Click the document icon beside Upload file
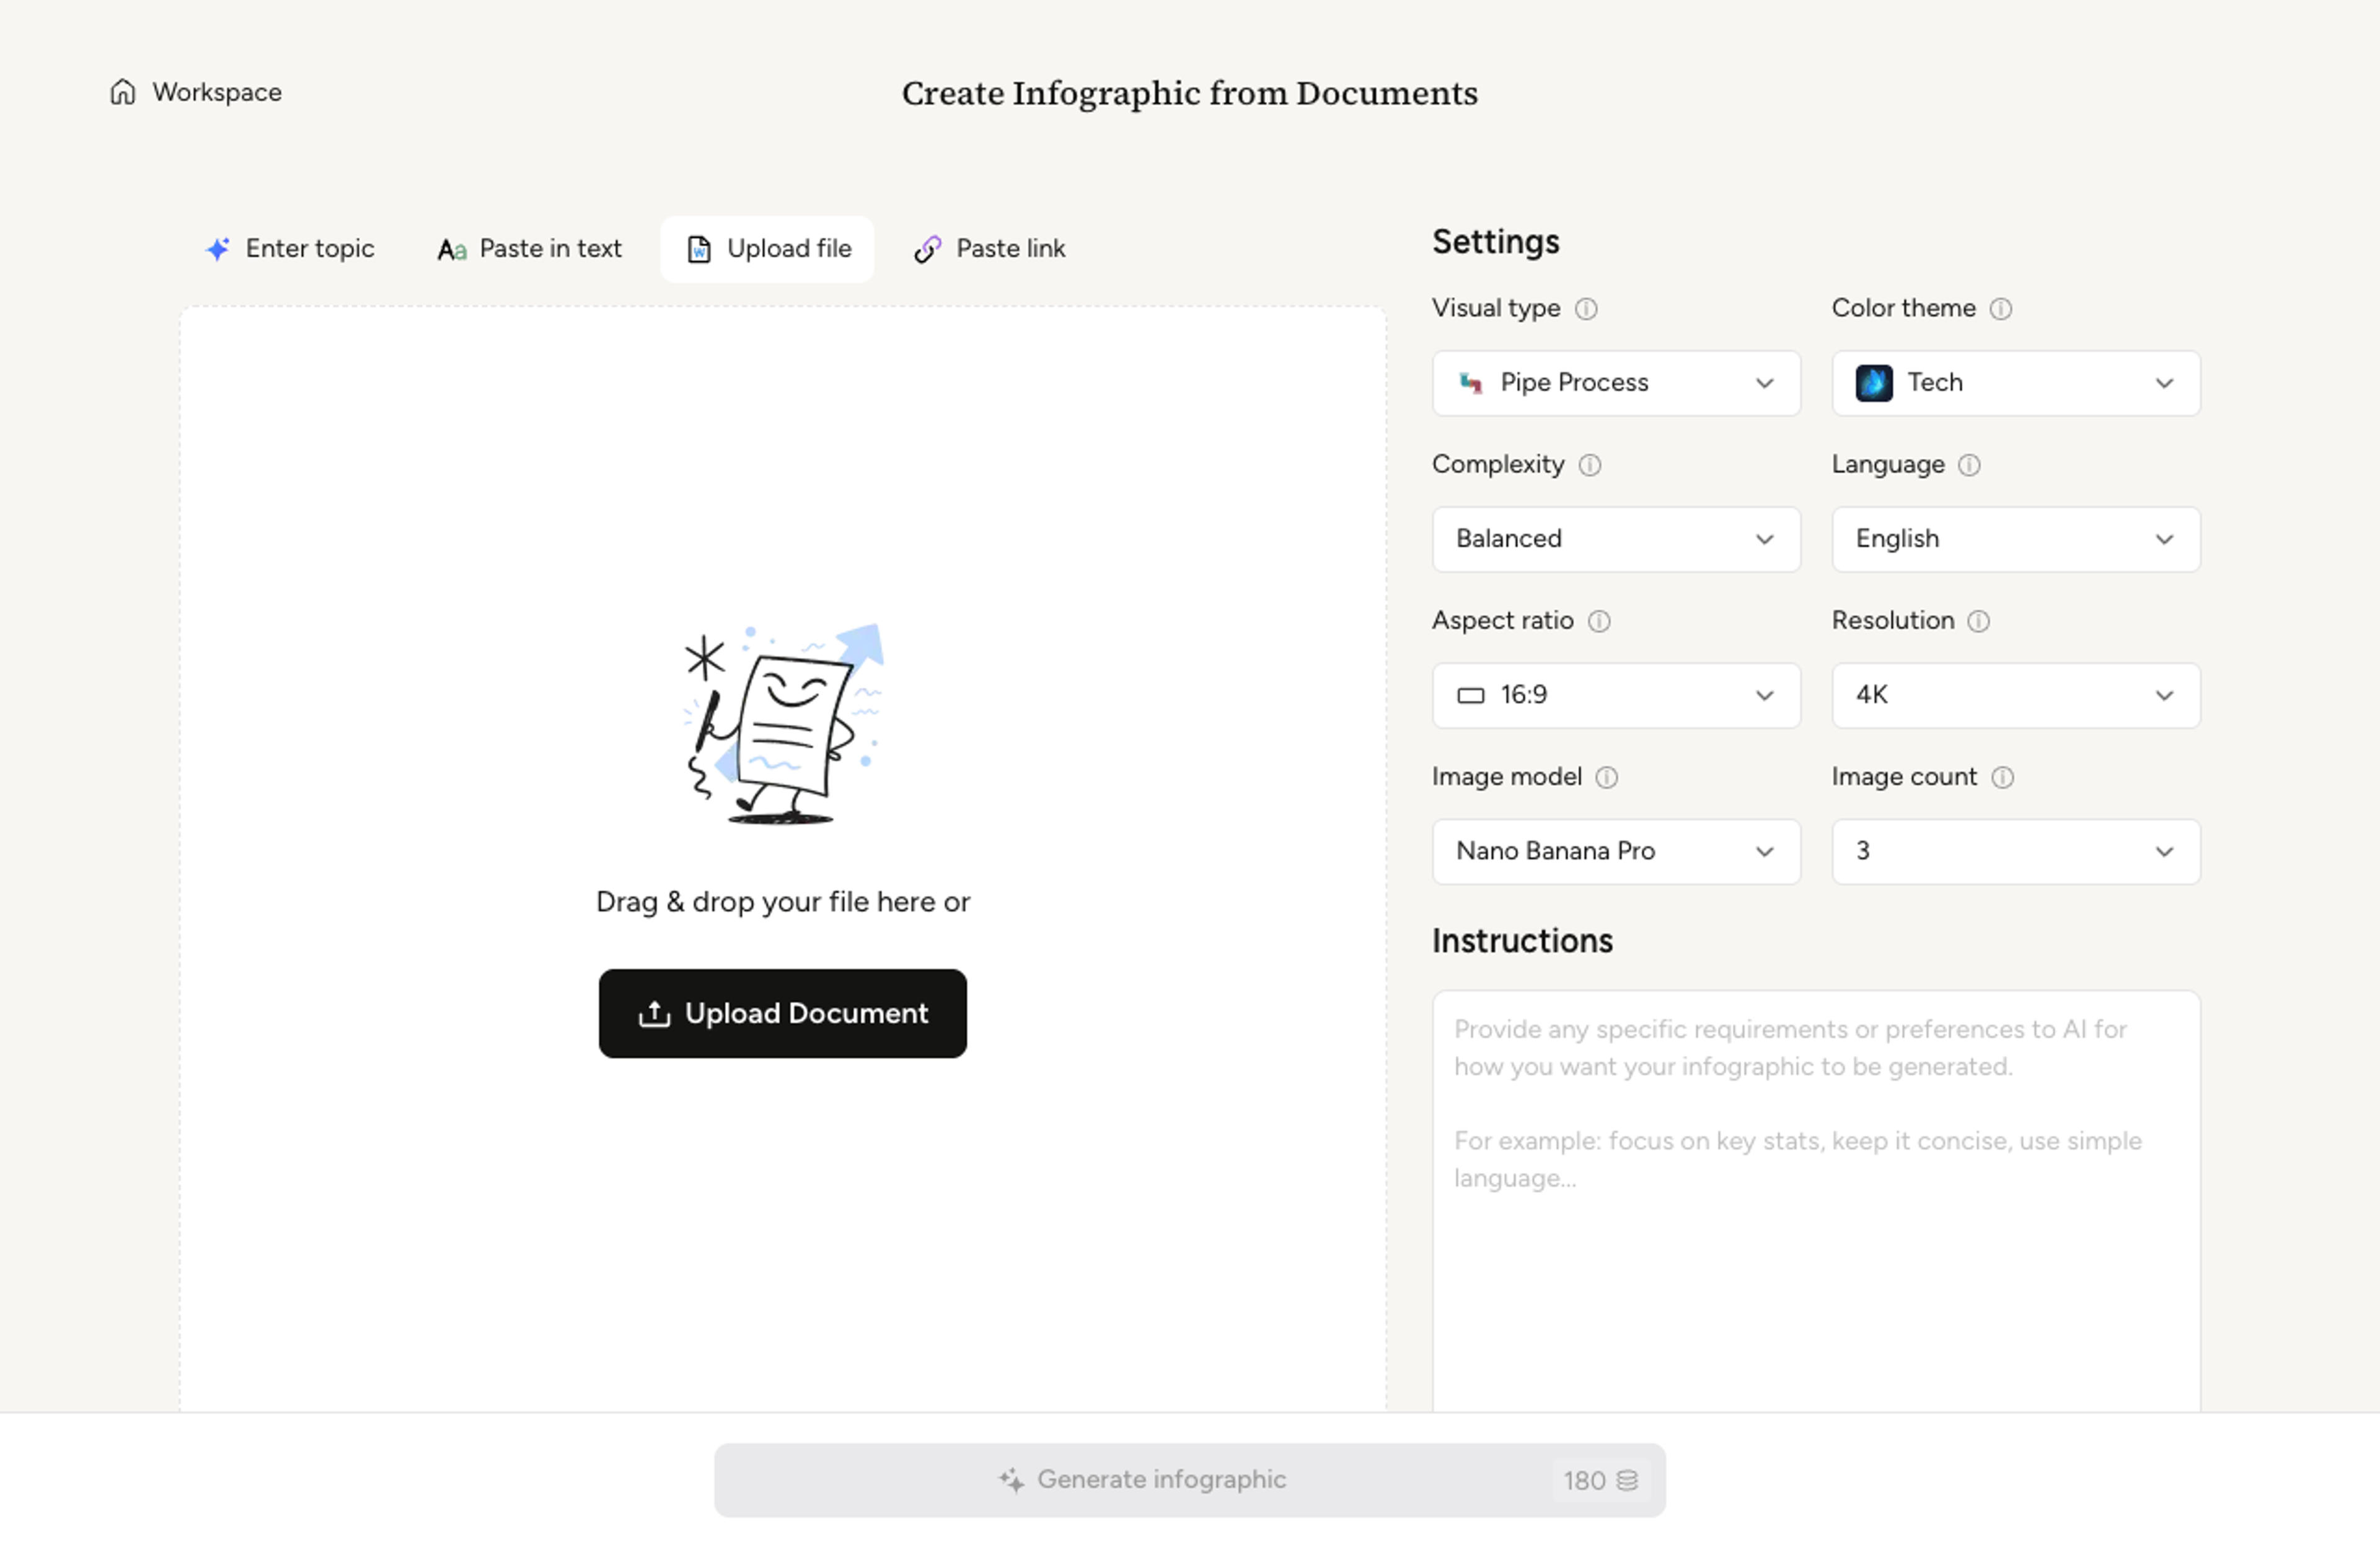The height and width of the screenshot is (1547, 2380). click(699, 249)
